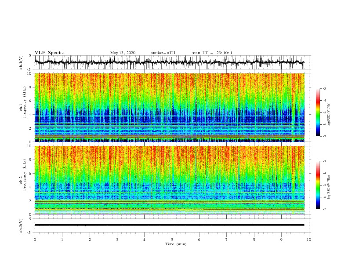Click the "start UT = 23:10:1" header text
Screen dimensions: 348x269
(x=212, y=53)
